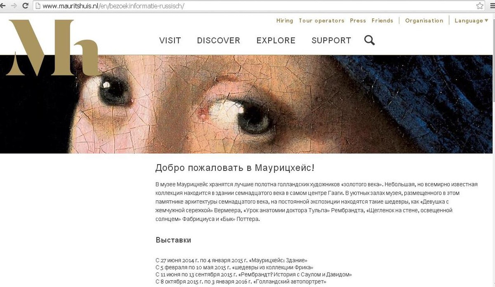
Task: Open the Friends link
Action: [382, 21]
